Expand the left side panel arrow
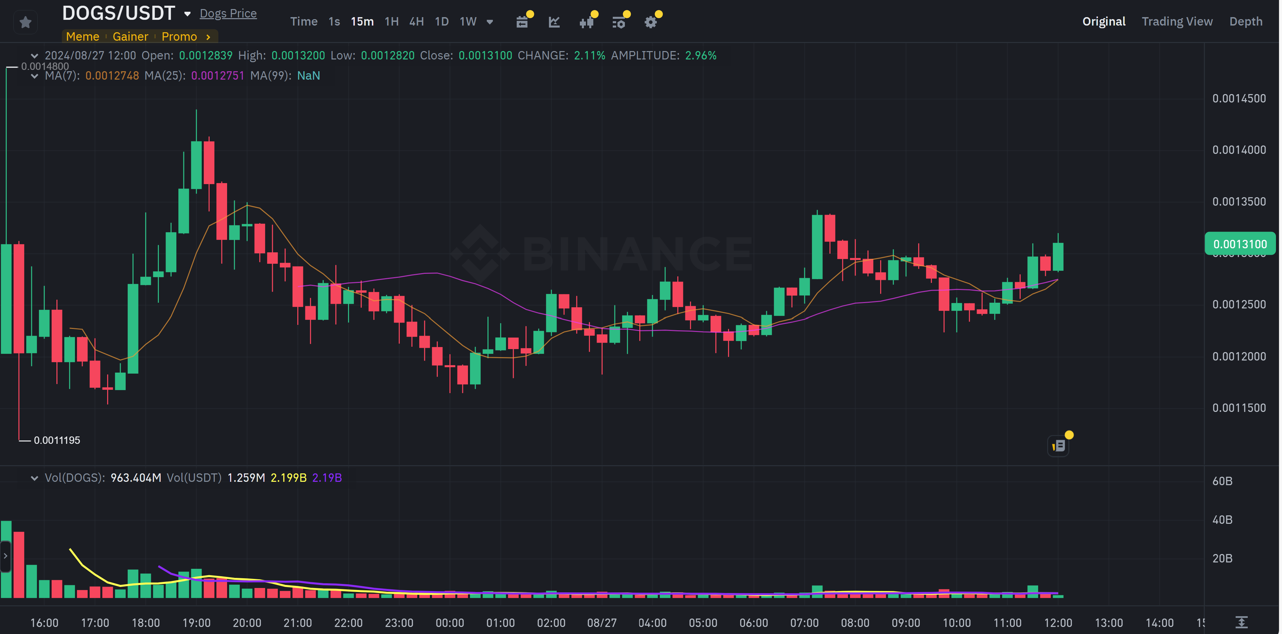1282x634 pixels. [5, 556]
